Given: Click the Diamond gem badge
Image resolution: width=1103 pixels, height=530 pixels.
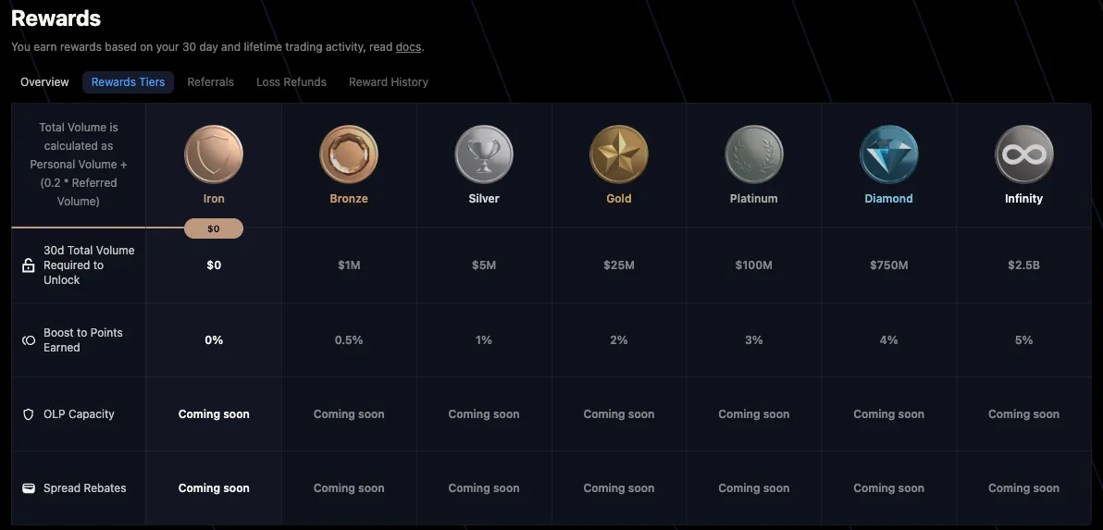Looking at the screenshot, I should 889,154.
